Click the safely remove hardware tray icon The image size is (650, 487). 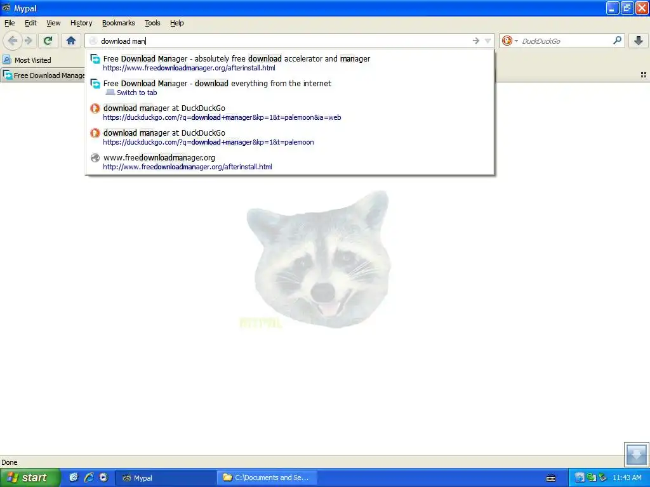tap(603, 478)
